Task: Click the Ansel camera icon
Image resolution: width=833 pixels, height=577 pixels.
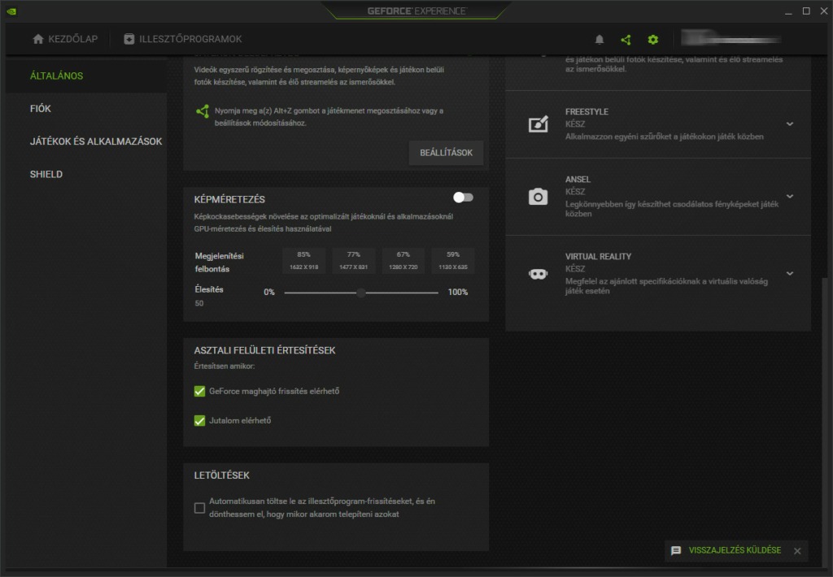Action: (x=538, y=197)
